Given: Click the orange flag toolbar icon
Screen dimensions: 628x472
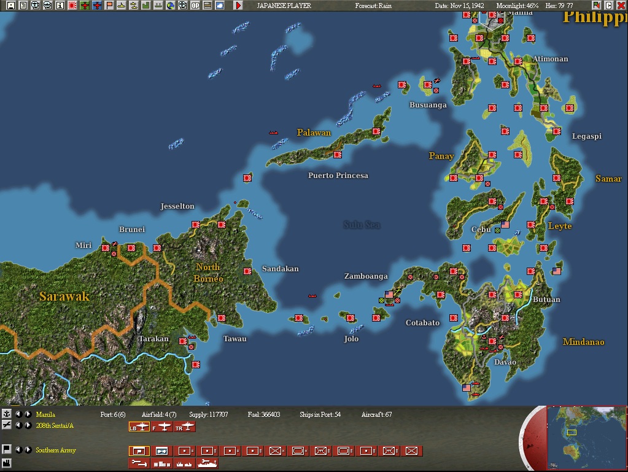Looking at the screenshot, I should pos(109,5).
